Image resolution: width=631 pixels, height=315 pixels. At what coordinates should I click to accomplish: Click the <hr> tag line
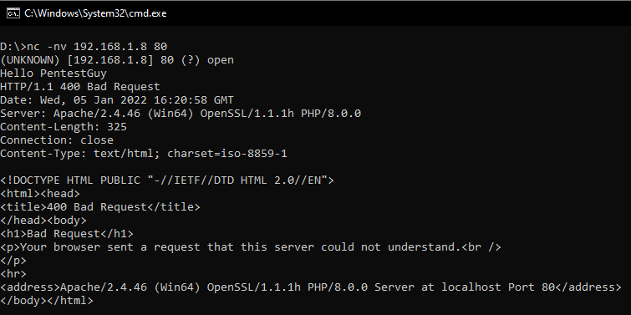[13, 274]
